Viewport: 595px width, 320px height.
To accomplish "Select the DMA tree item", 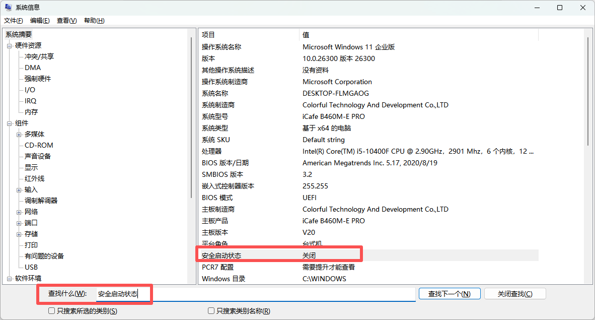I will (x=33, y=68).
